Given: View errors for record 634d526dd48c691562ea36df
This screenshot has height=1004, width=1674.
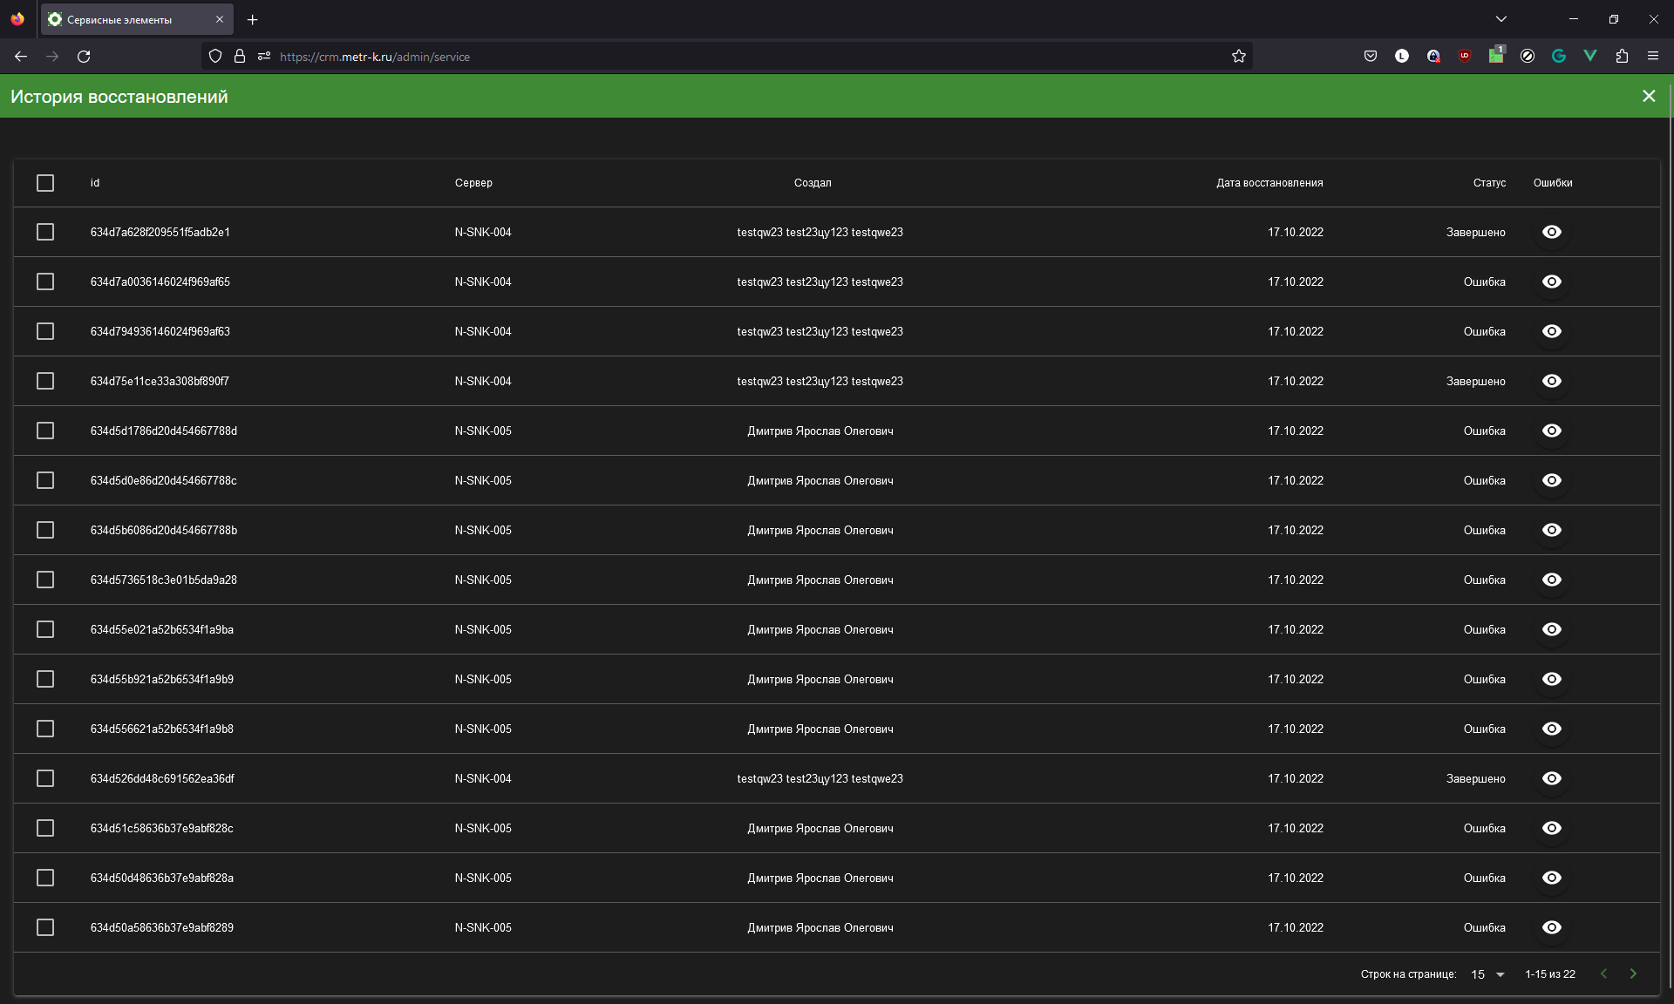Looking at the screenshot, I should point(1552,778).
